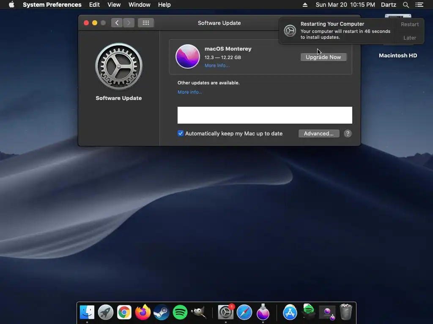Open Finder from the Dock
Viewport: 433px width, 324px height.
pos(87,312)
